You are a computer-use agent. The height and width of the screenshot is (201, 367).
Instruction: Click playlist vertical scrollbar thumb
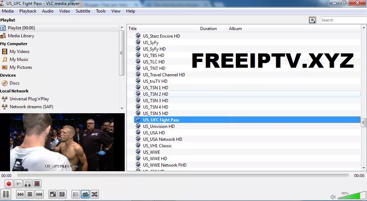[364, 123]
